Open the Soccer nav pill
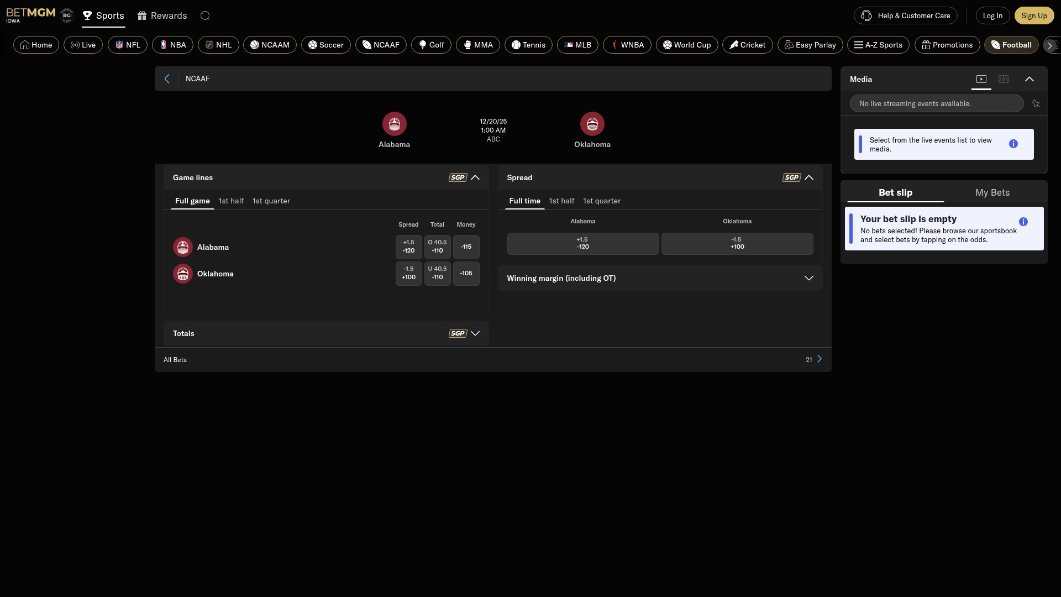The image size is (1061, 597). click(326, 45)
